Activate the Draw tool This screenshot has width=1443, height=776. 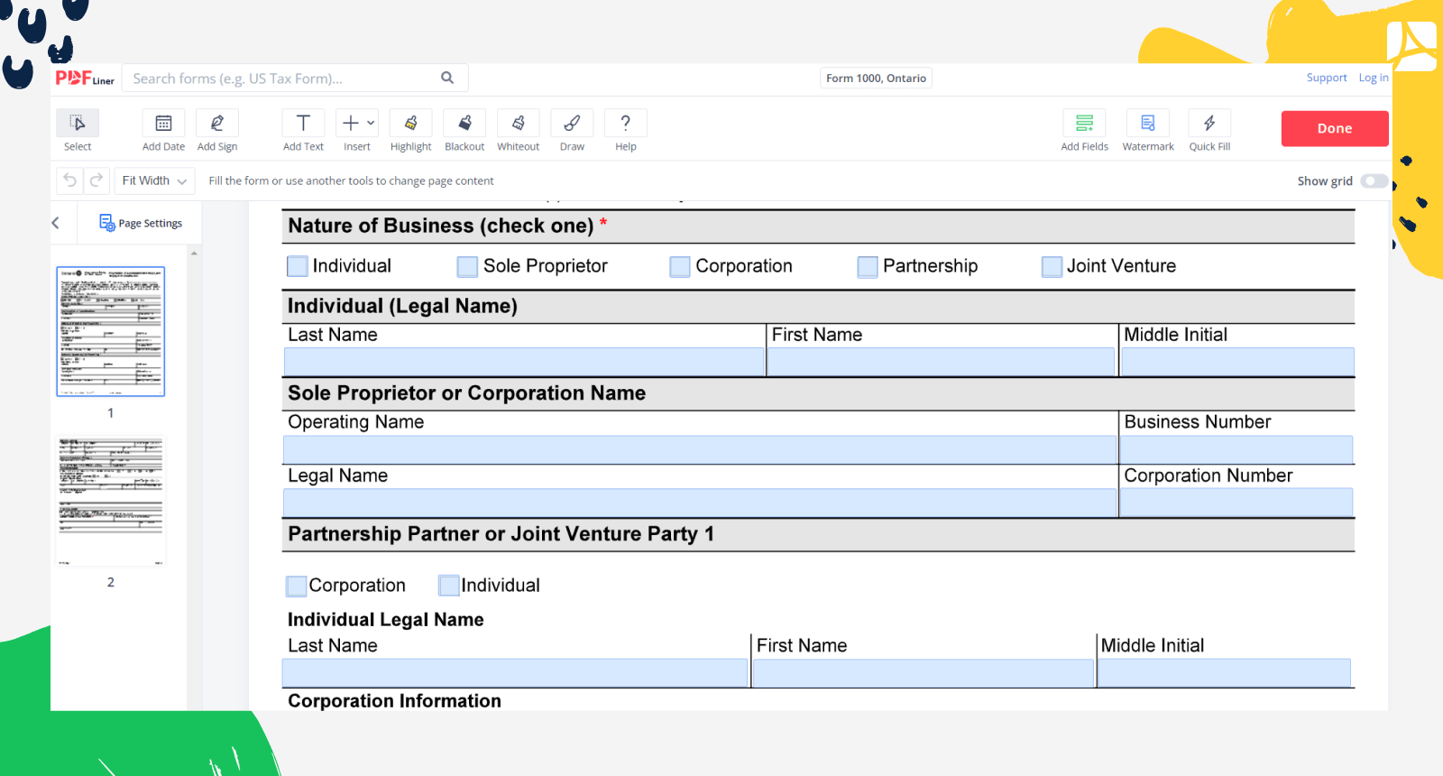pyautogui.click(x=572, y=124)
